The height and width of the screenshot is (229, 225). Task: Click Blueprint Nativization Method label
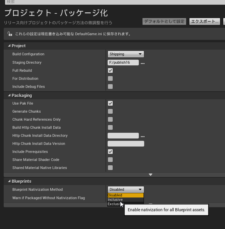click(x=38, y=189)
